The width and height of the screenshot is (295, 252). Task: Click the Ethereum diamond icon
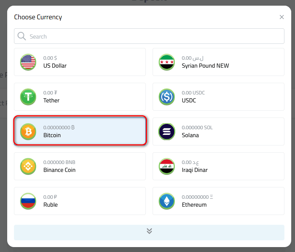tap(167, 201)
